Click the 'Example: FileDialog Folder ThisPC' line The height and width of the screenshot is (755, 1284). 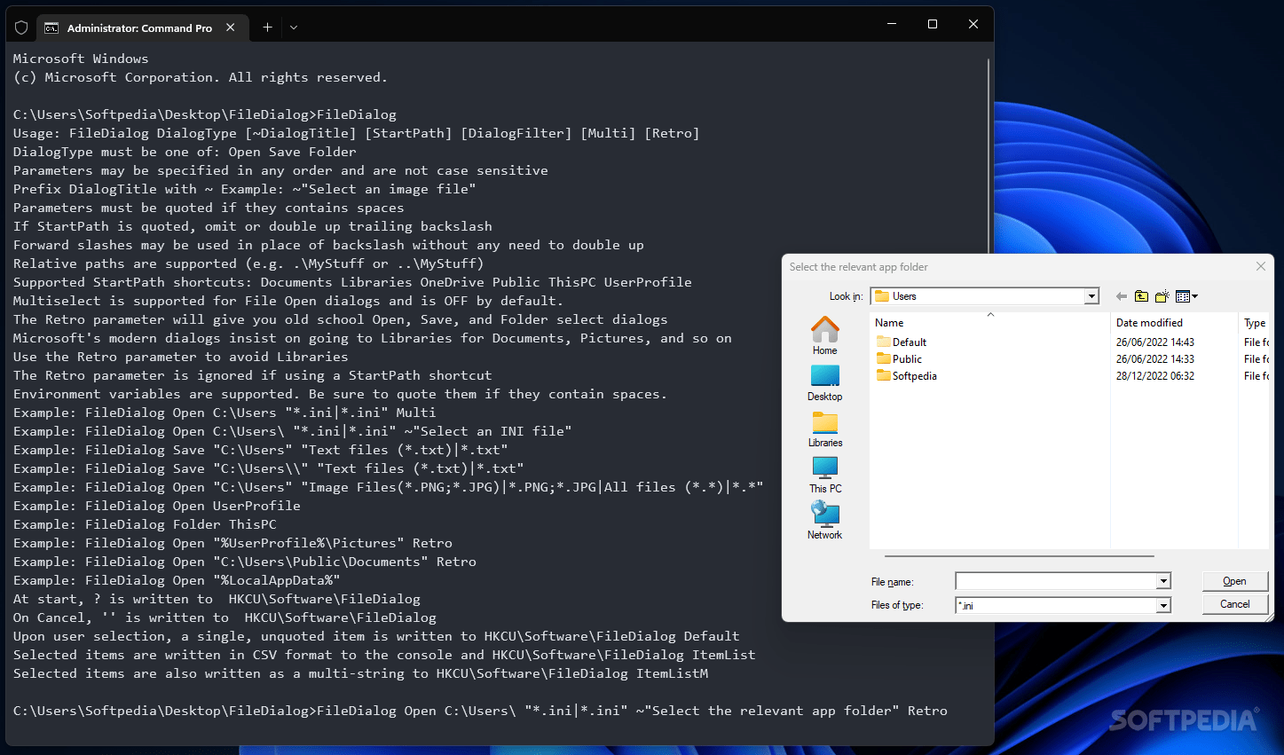click(145, 524)
